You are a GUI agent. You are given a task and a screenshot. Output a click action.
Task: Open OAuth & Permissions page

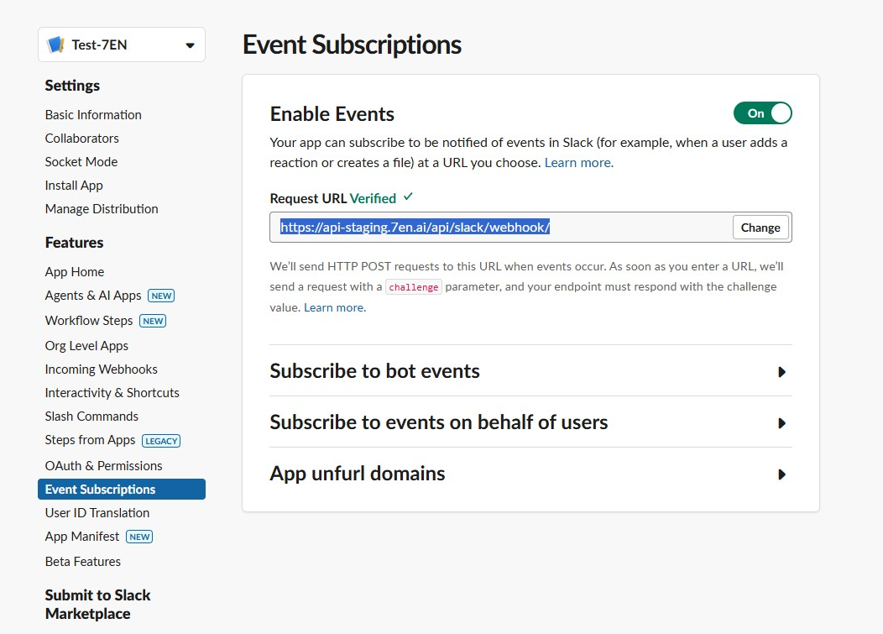point(103,466)
